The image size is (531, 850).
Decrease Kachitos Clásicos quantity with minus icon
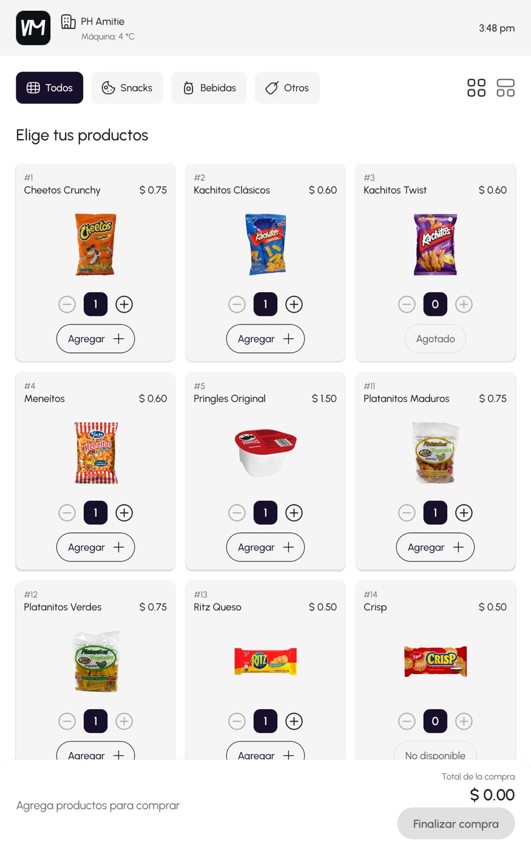click(x=237, y=304)
